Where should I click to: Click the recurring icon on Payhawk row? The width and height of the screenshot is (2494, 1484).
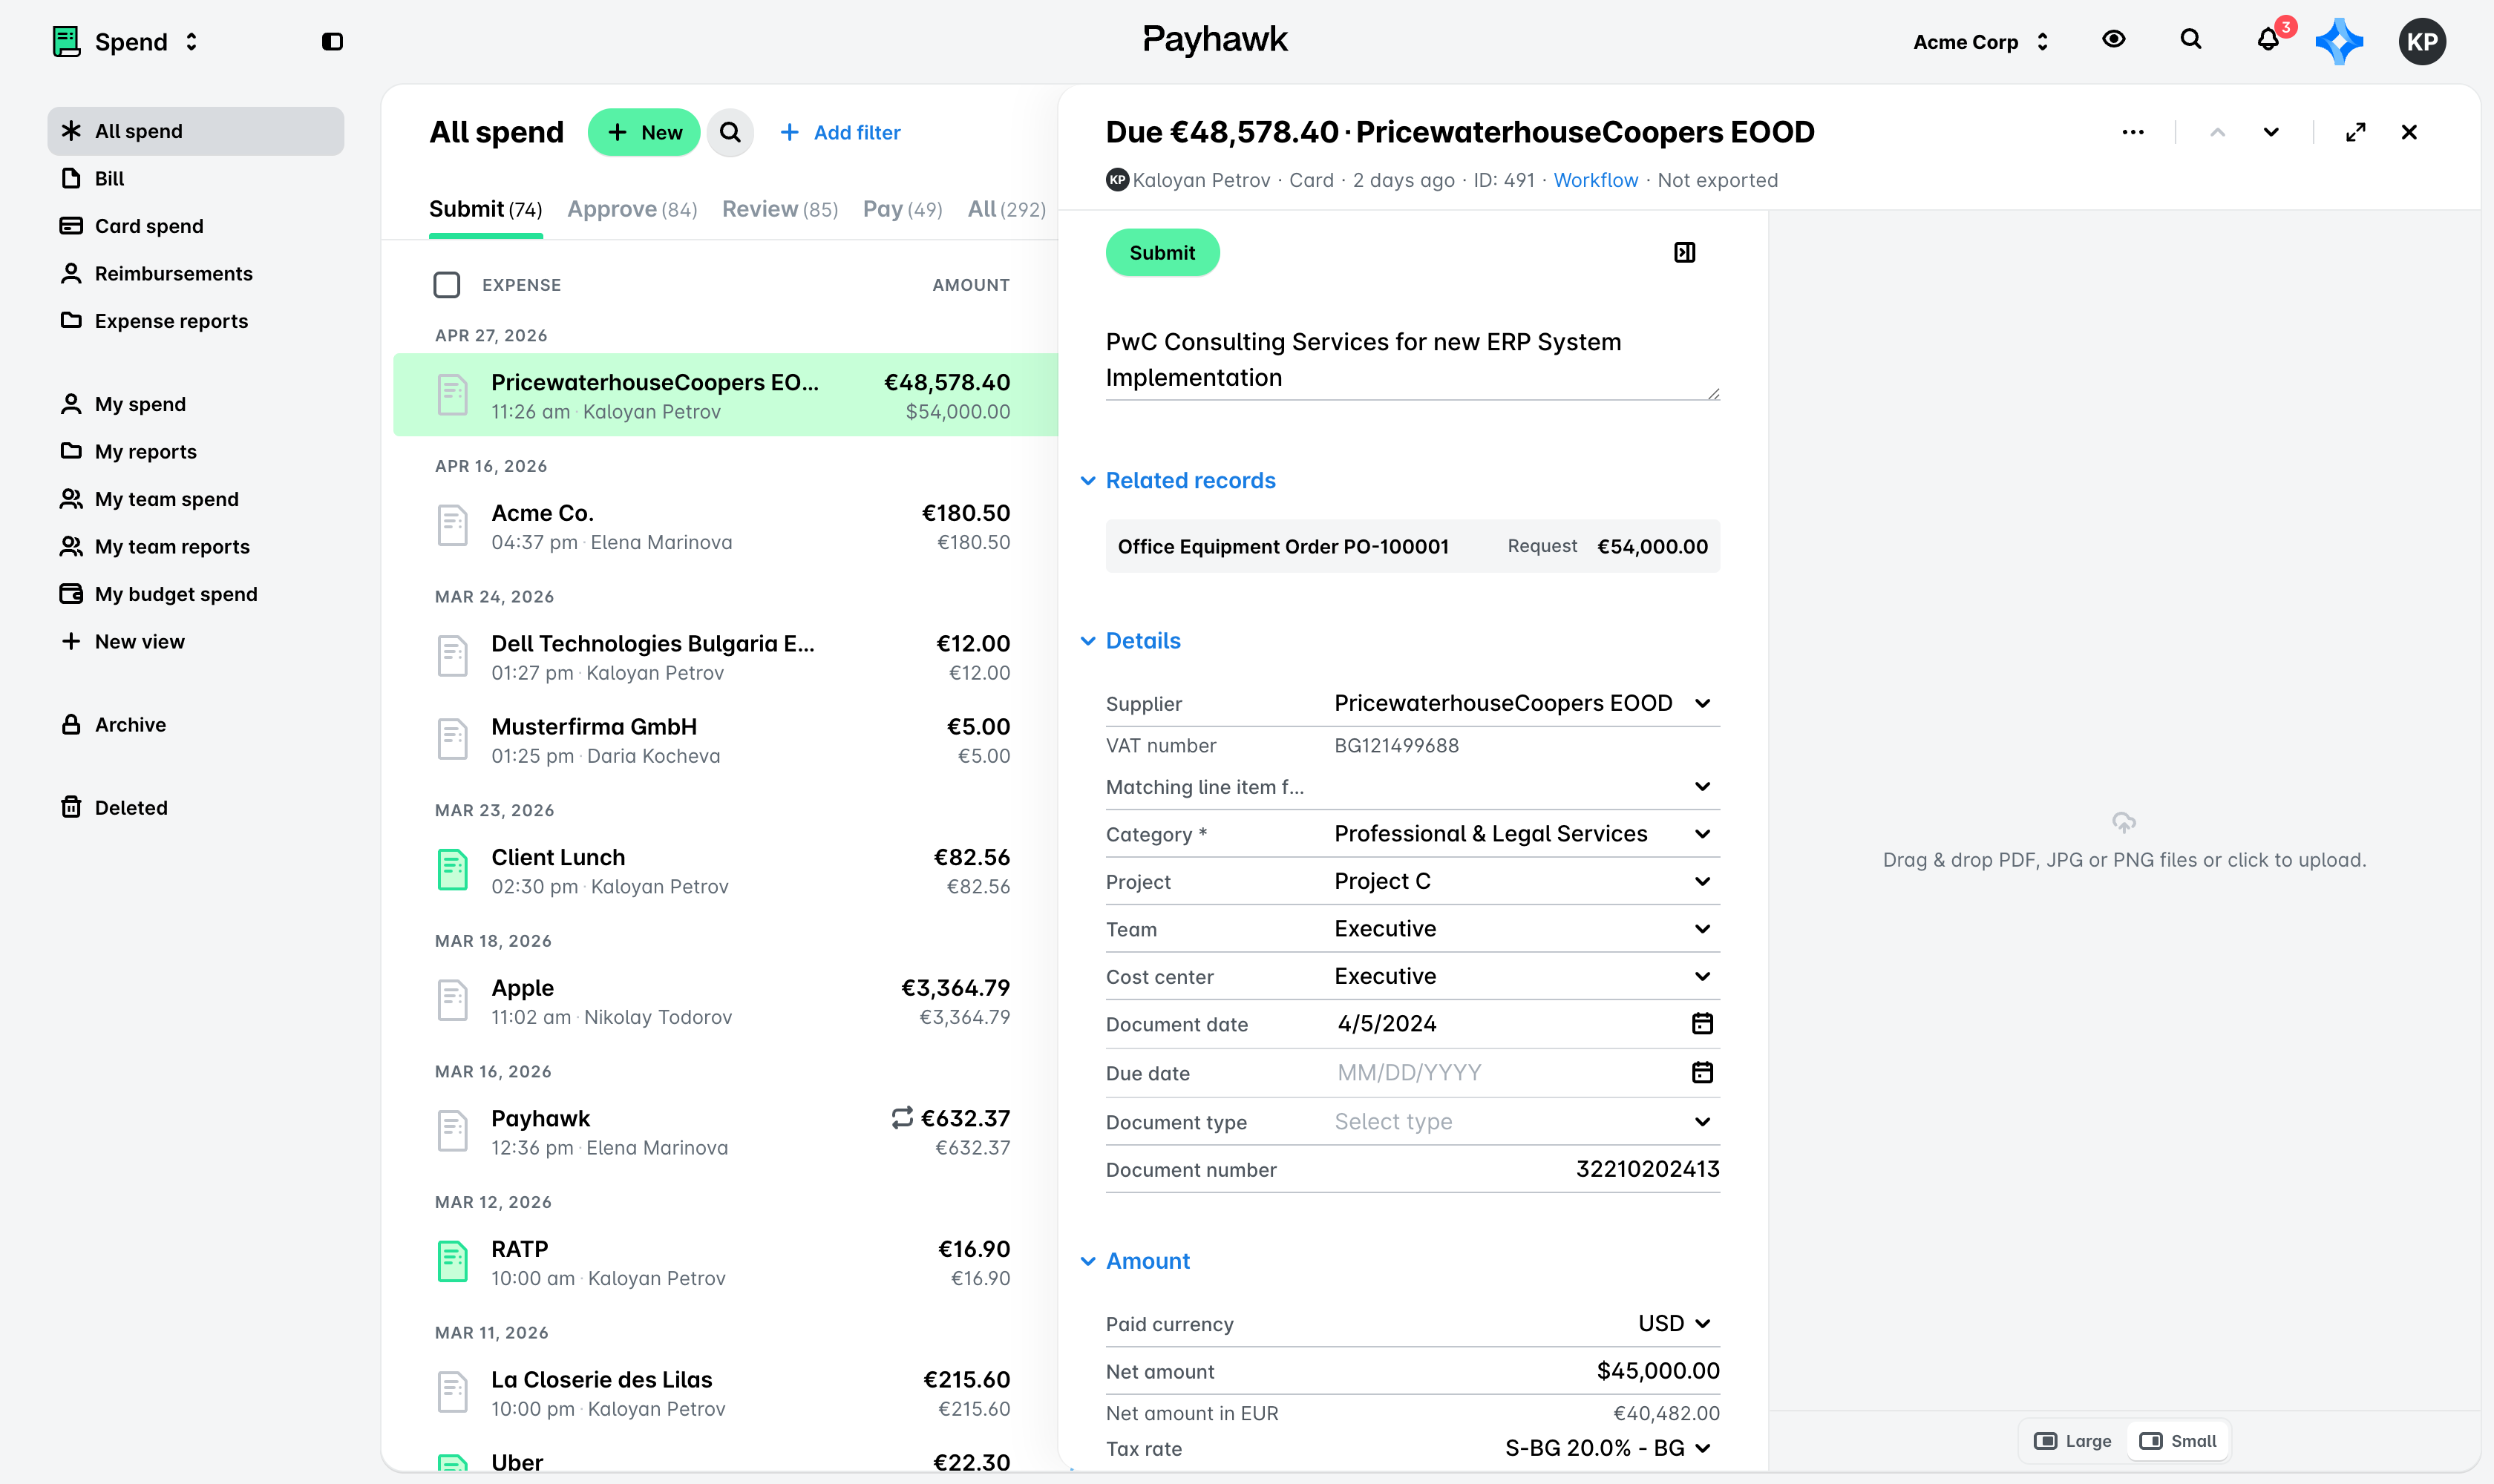pos(903,1117)
